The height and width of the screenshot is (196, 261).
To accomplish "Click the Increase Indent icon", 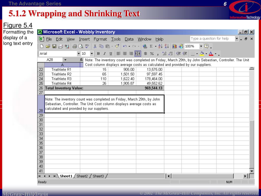I will pyautogui.click(x=185, y=54).
